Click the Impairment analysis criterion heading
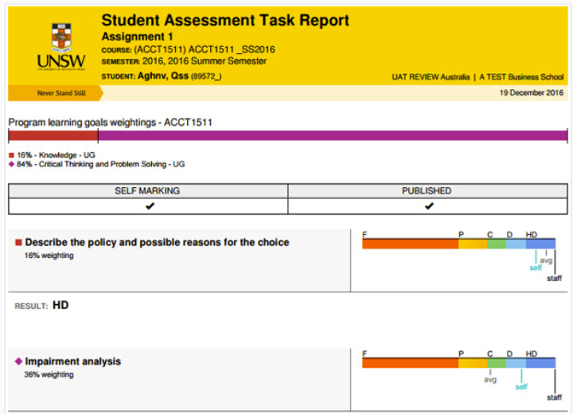This screenshot has height=414, width=573. (x=73, y=361)
